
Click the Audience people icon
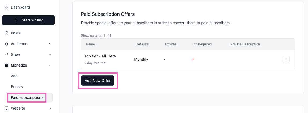click(6, 44)
